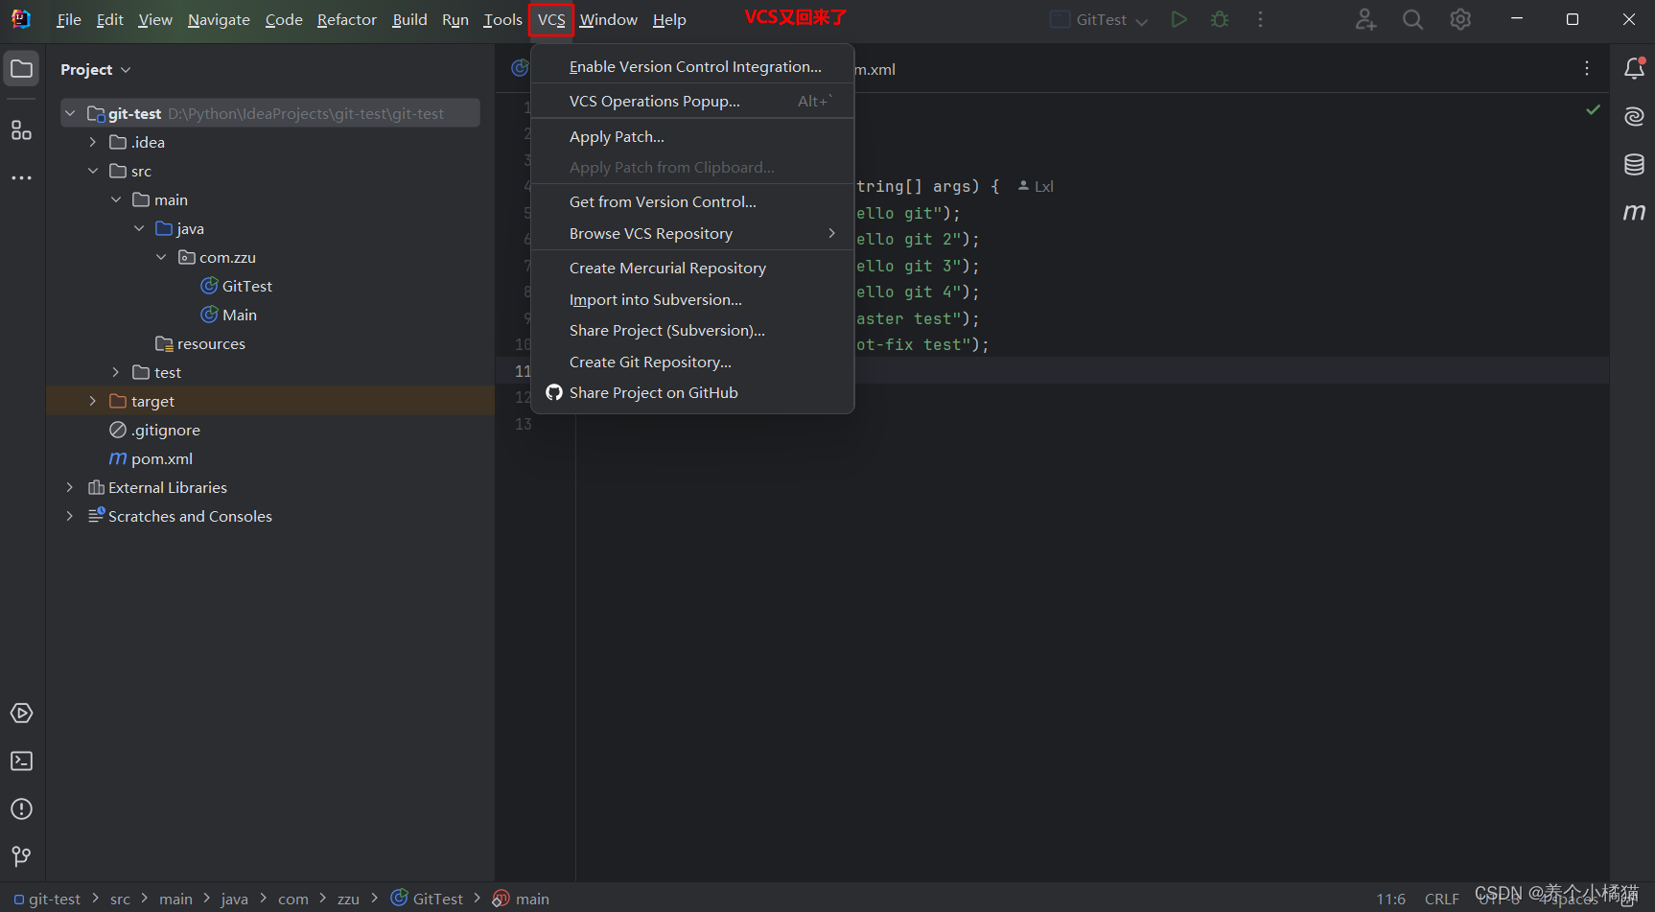Click the GitTest breadcrumb in status bar
This screenshot has width=1655, height=912.
[x=428, y=899]
